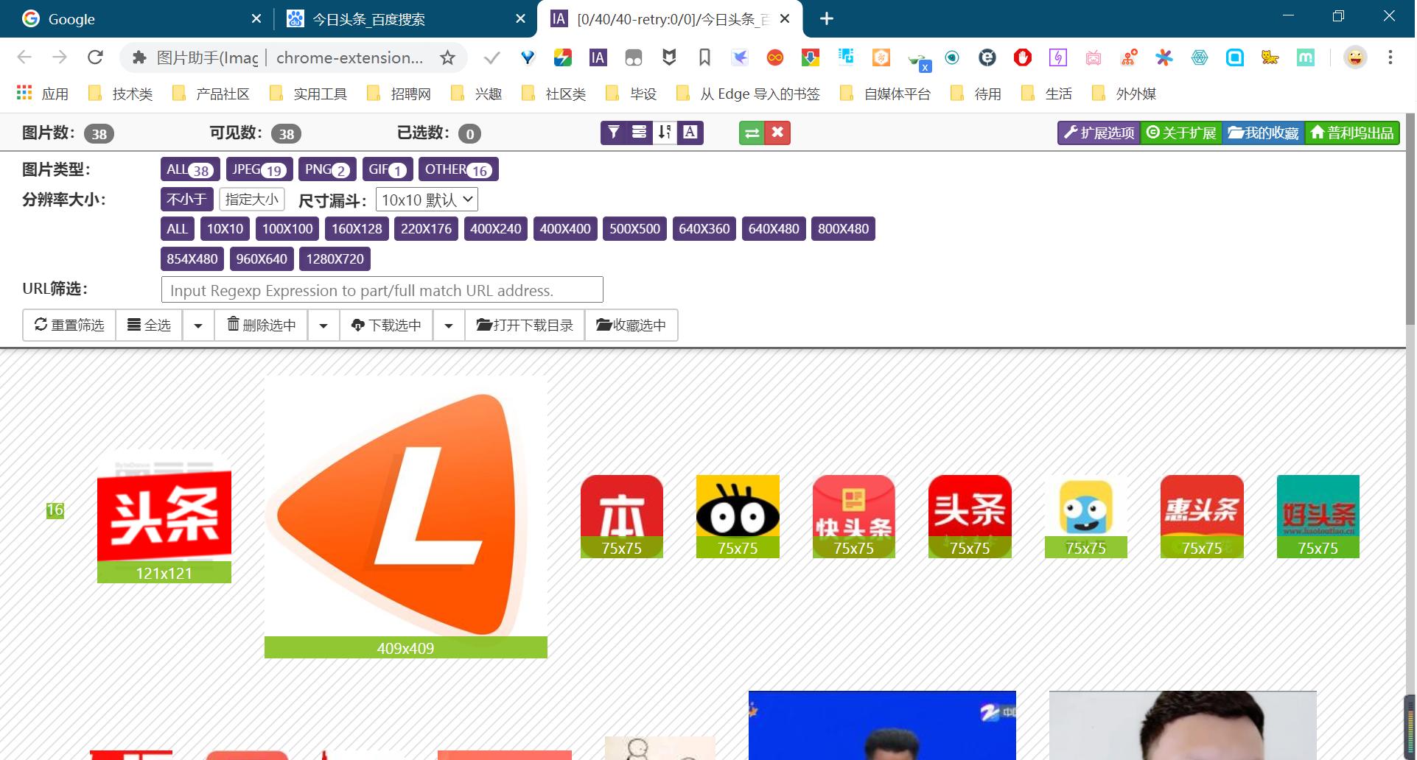Click the URL regexp filter input
This screenshot has width=1417, height=760.
click(x=382, y=290)
